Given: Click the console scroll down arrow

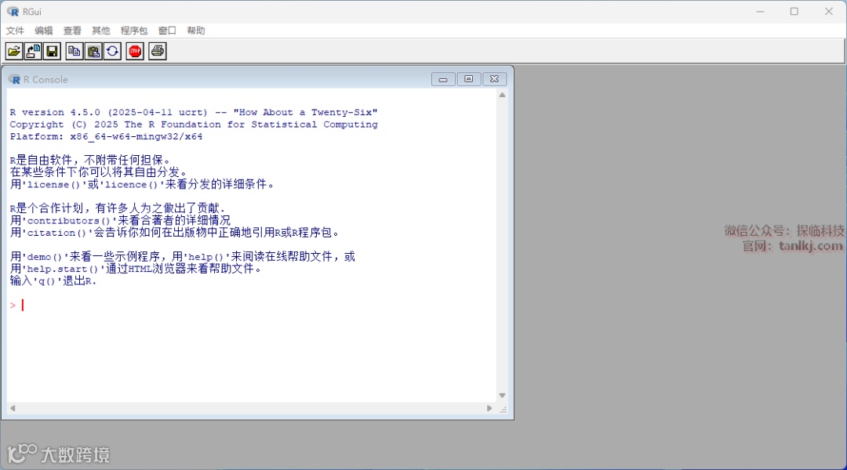Looking at the screenshot, I should (503, 396).
